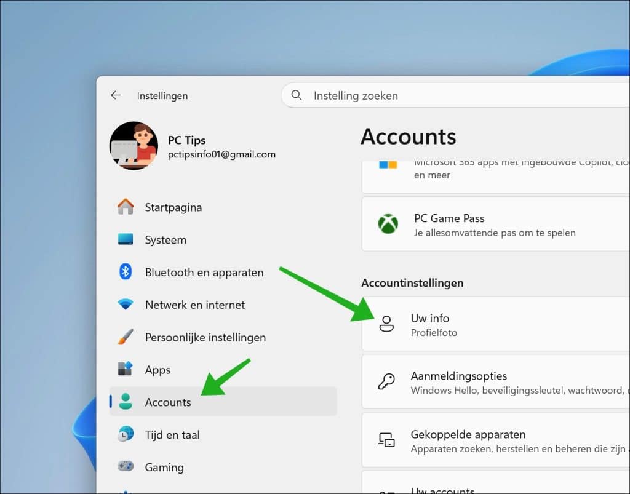630x494 pixels.
Task: Open Aanmeldingsopties settings card
Action: [496, 382]
